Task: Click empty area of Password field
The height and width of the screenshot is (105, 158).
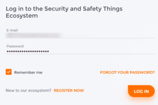Action: (102, 51)
